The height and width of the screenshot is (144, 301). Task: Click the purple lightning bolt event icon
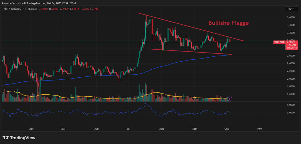[x=230, y=99]
